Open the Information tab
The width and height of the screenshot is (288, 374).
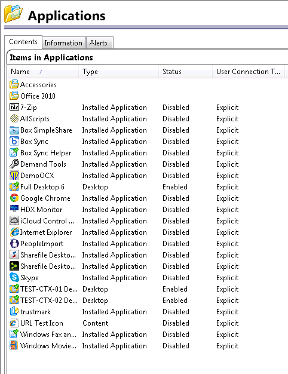(63, 43)
